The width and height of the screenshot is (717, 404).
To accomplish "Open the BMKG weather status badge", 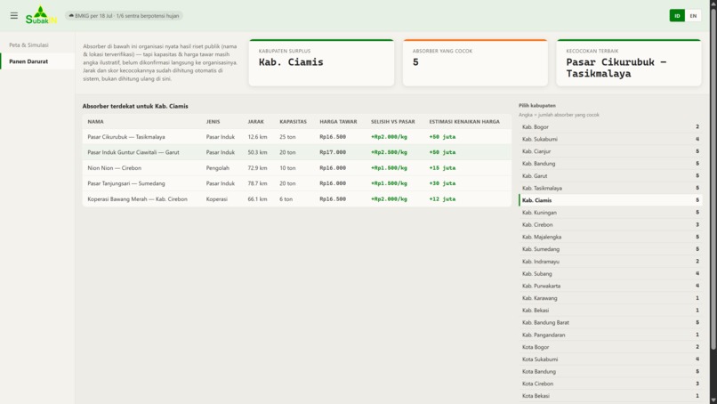I will [x=124, y=15].
